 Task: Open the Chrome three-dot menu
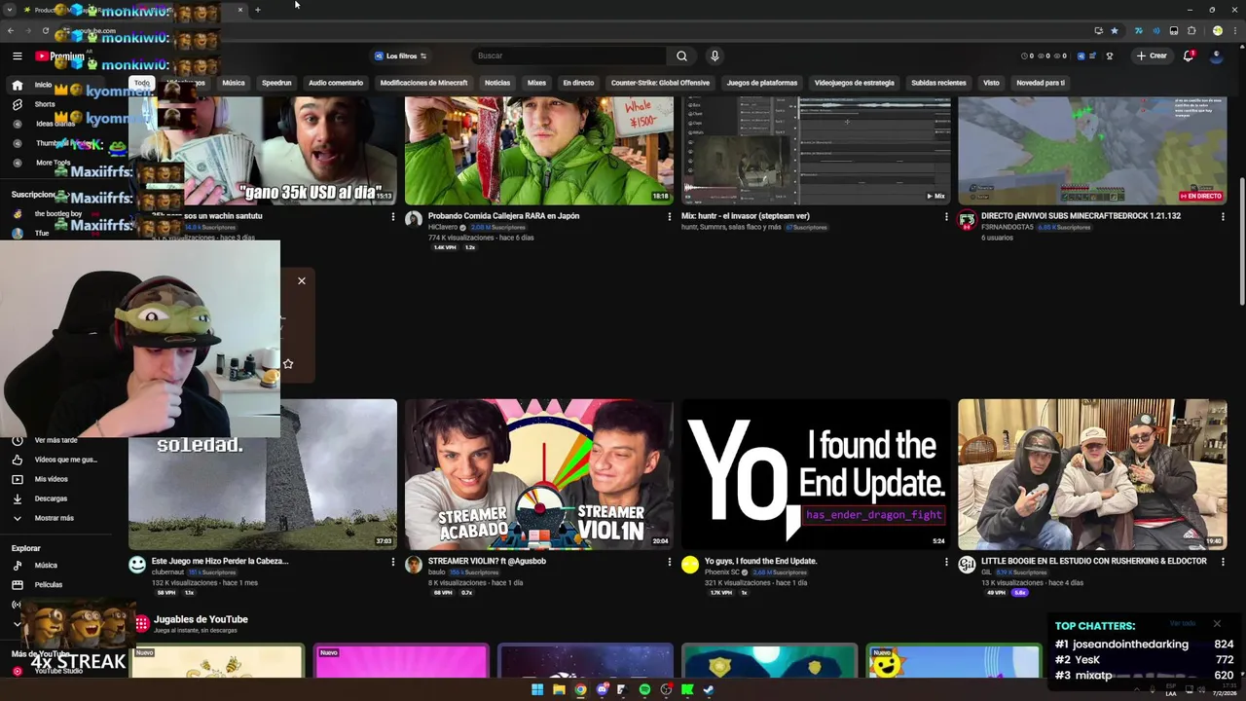coord(1234,30)
